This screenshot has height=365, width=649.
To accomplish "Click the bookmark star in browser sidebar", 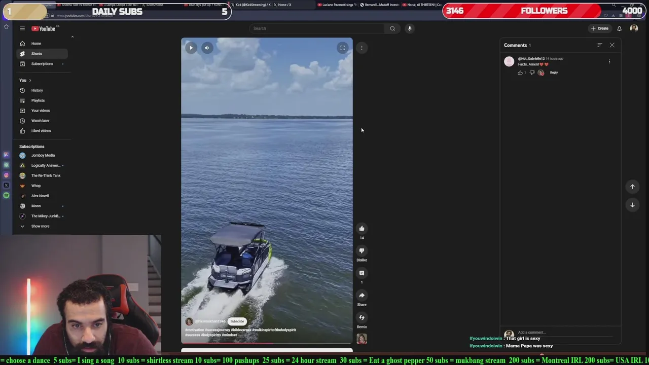I will point(6,27).
